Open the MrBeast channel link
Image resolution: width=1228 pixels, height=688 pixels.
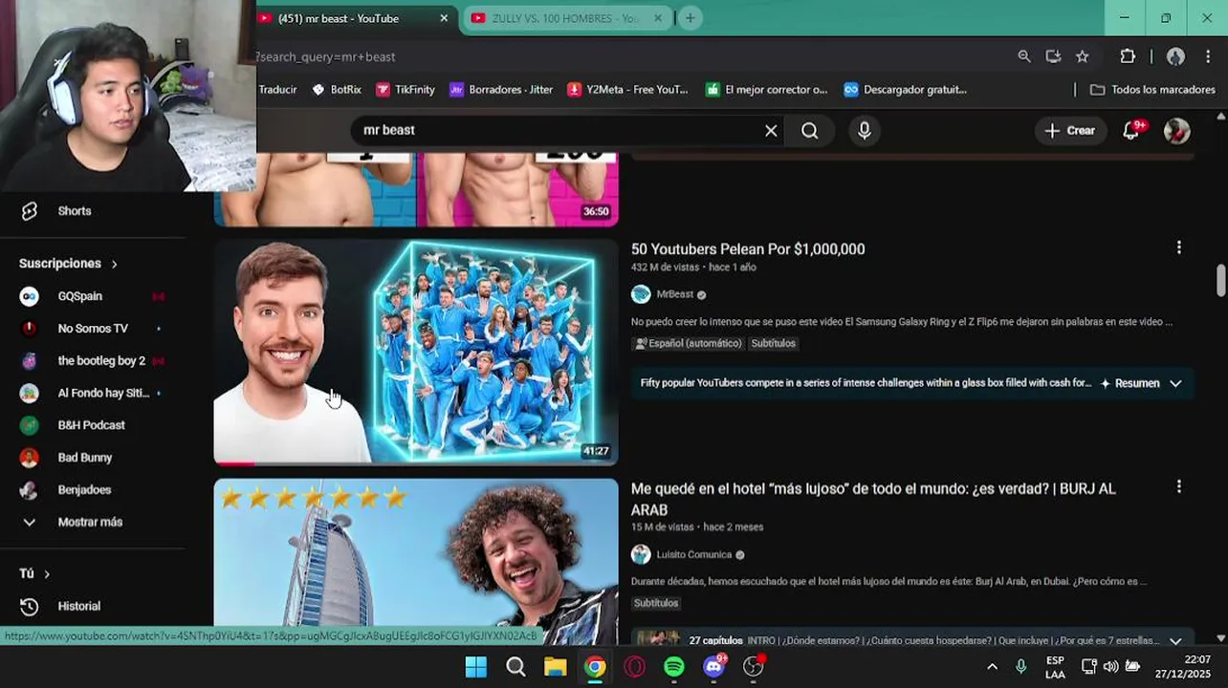tap(675, 294)
